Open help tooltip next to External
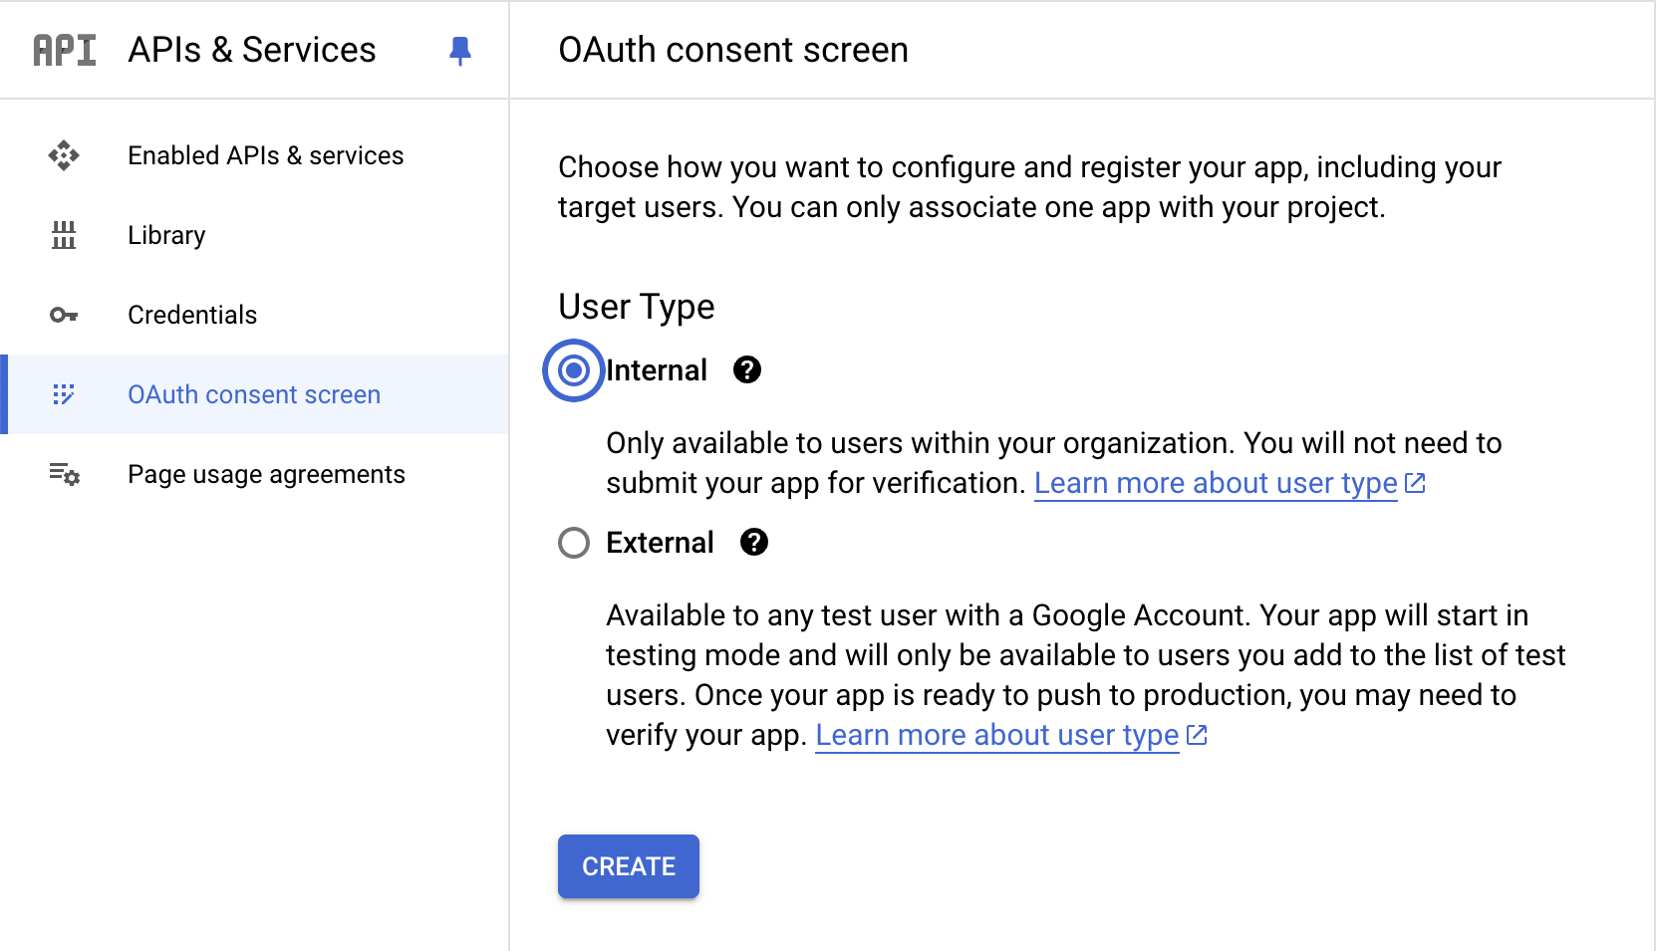The image size is (1656, 951). coord(754,543)
